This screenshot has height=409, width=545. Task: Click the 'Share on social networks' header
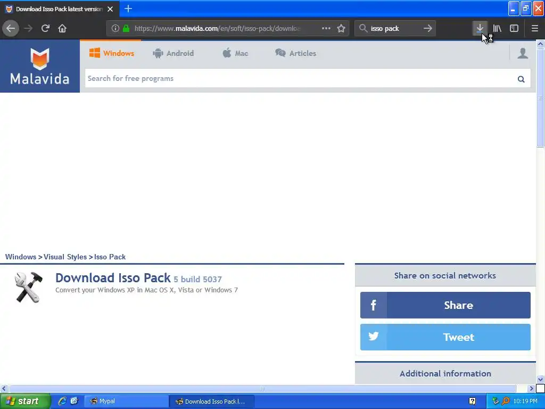(x=445, y=275)
